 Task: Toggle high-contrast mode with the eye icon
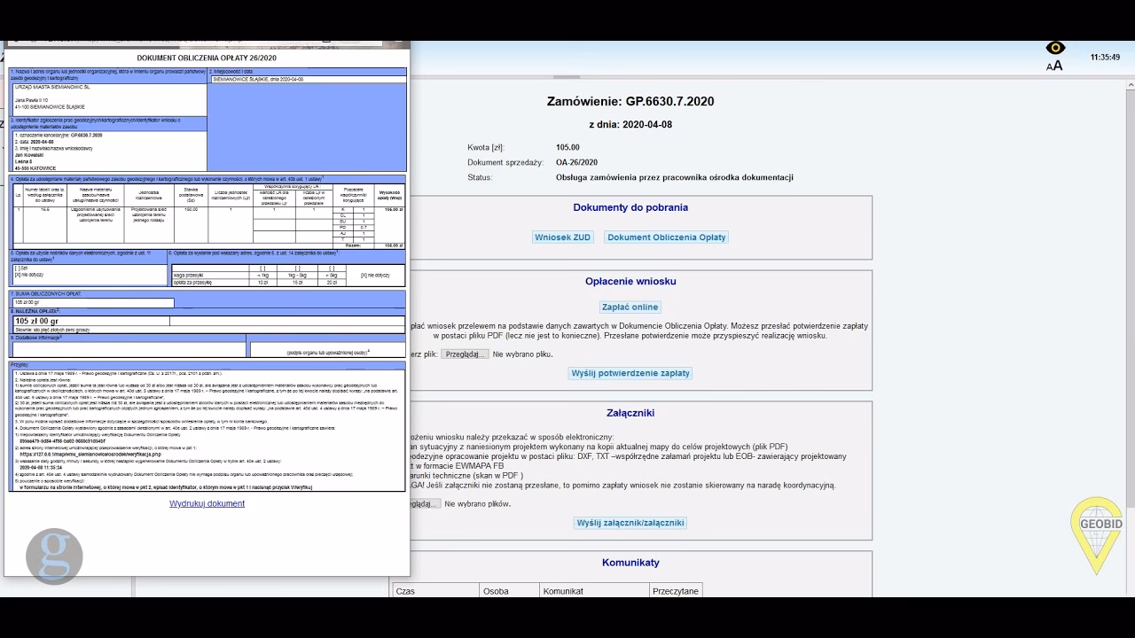1054,48
